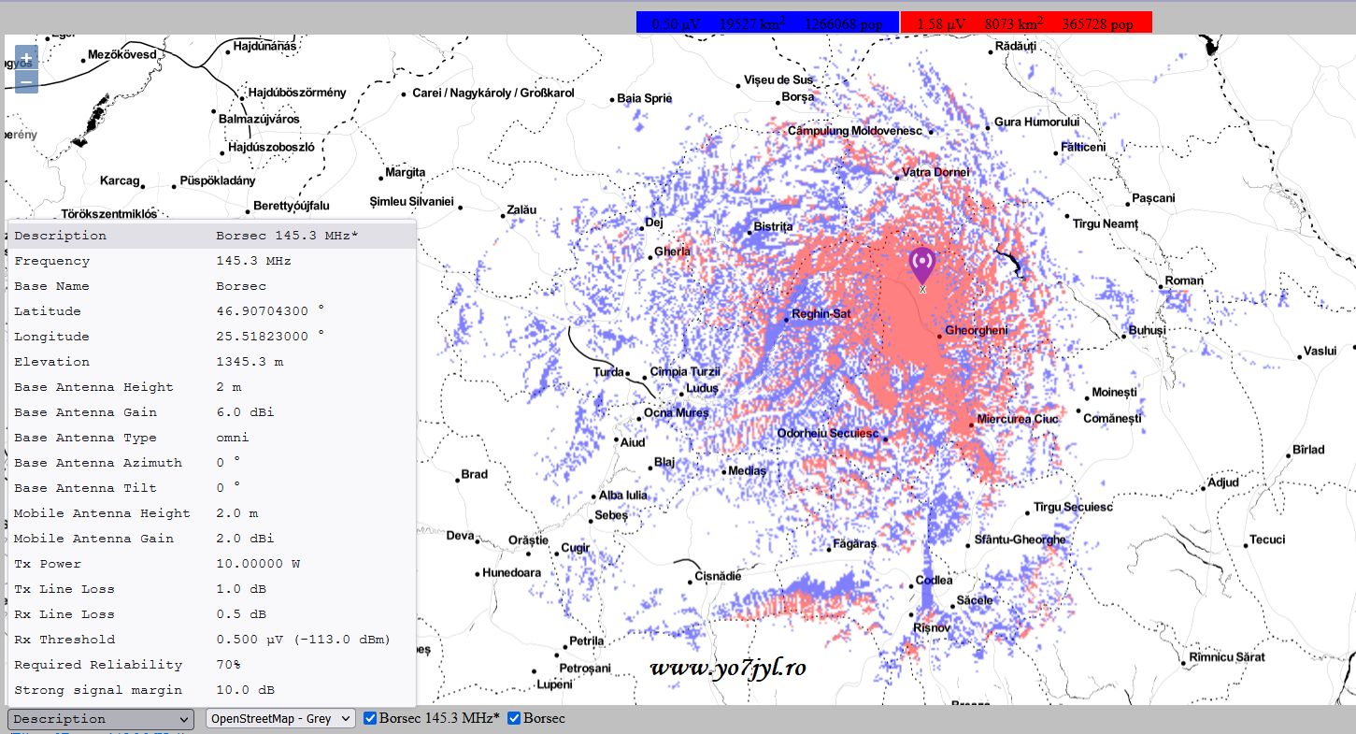Click the Odorheiu Secuiesc map label

[x=828, y=433]
